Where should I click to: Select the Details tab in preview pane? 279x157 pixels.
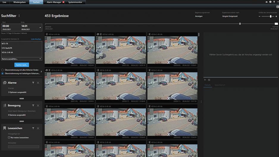(208, 85)
